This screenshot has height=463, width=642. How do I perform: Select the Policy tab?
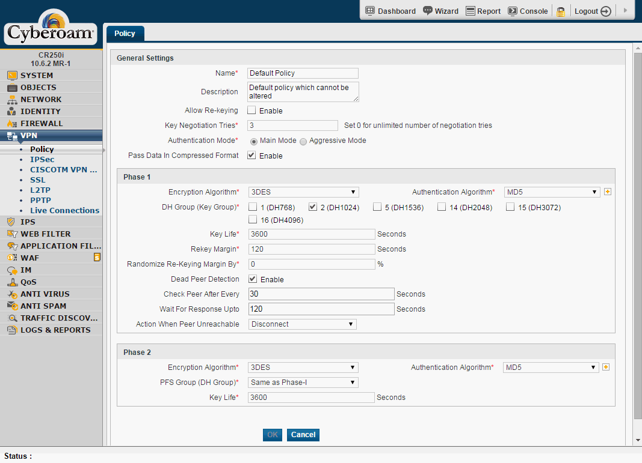pyautogui.click(x=125, y=34)
